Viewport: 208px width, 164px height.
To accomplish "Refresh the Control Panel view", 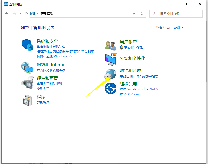I will pos(142,13).
